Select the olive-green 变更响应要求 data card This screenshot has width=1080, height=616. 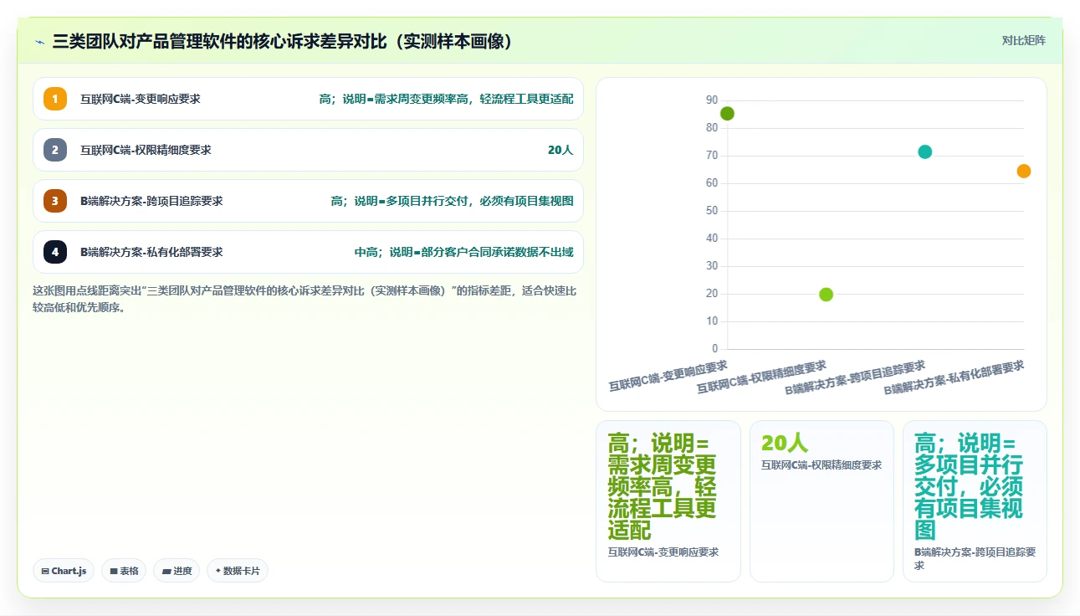pos(668,501)
